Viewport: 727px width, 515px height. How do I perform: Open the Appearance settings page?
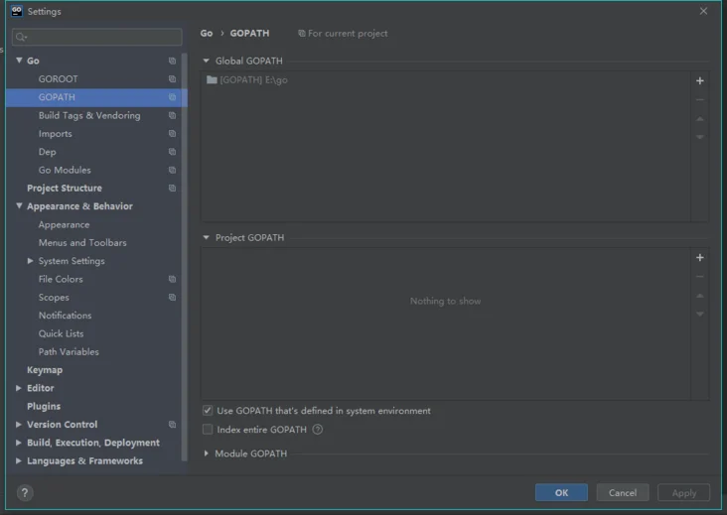[x=64, y=224]
